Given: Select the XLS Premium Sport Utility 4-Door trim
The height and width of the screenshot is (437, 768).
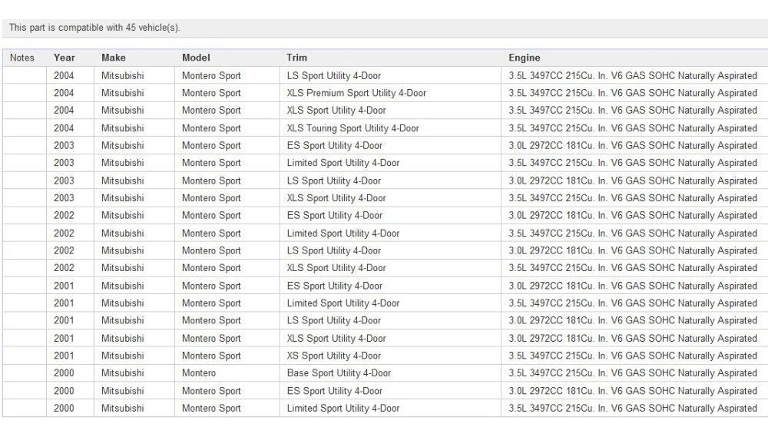Looking at the screenshot, I should pyautogui.click(x=356, y=93).
